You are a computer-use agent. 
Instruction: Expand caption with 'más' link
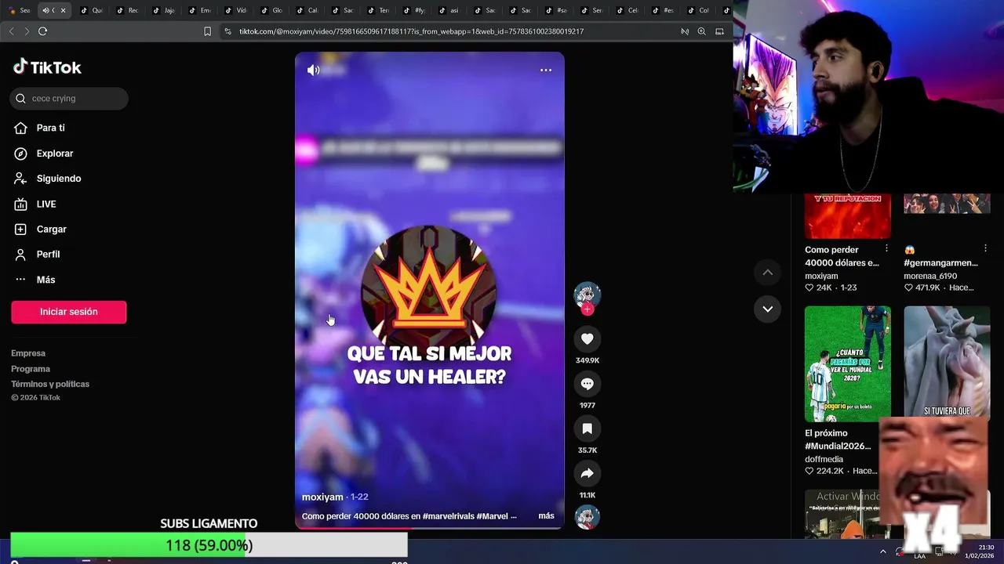[x=546, y=516]
